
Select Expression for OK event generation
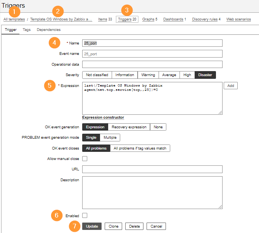[95, 127]
